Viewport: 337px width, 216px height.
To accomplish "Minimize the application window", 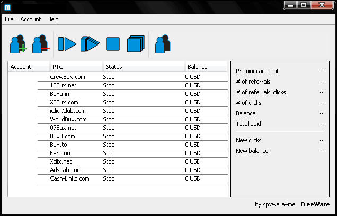I will [x=290, y=5].
